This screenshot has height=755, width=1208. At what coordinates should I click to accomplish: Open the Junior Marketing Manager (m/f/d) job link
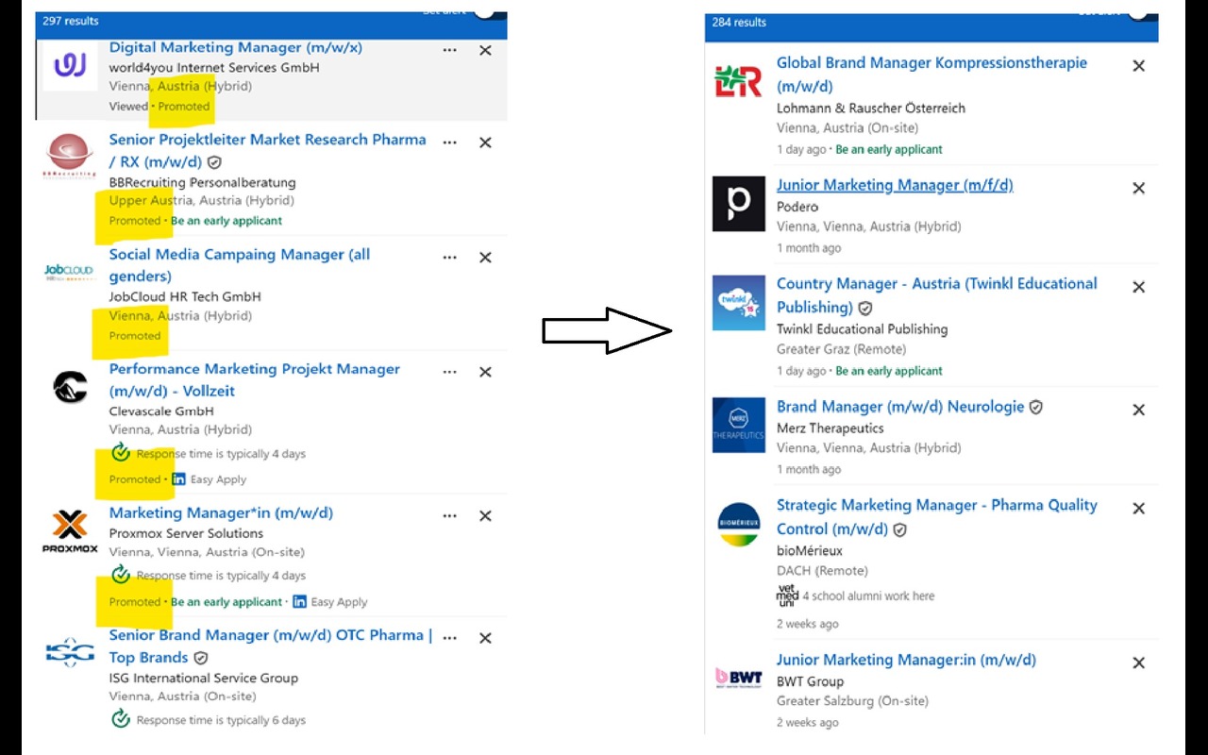[x=893, y=184]
